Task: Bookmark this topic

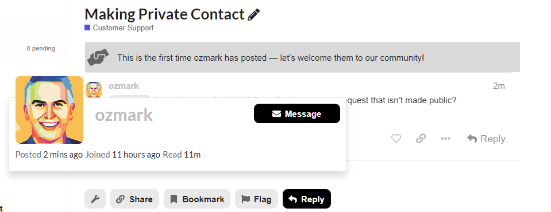Action: pyautogui.click(x=197, y=199)
